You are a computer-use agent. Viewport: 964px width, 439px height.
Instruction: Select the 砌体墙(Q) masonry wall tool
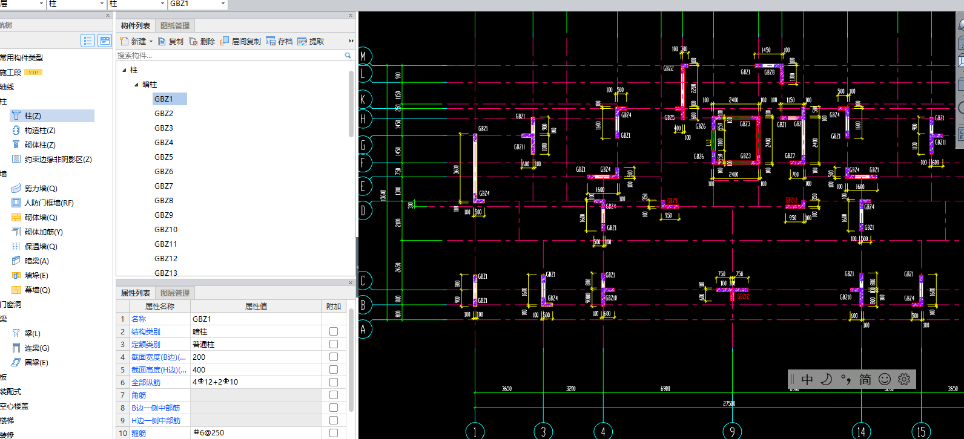[35, 217]
